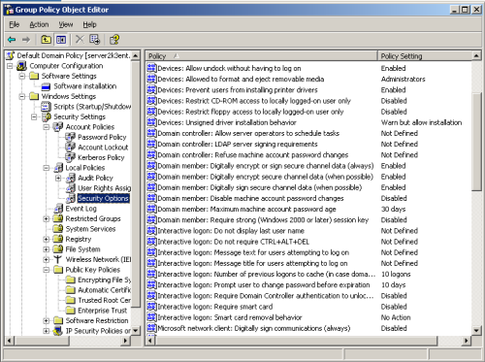Select the Enterprise Trust folder
Image resolution: width=485 pixels, height=362 pixels.
pos(102,311)
